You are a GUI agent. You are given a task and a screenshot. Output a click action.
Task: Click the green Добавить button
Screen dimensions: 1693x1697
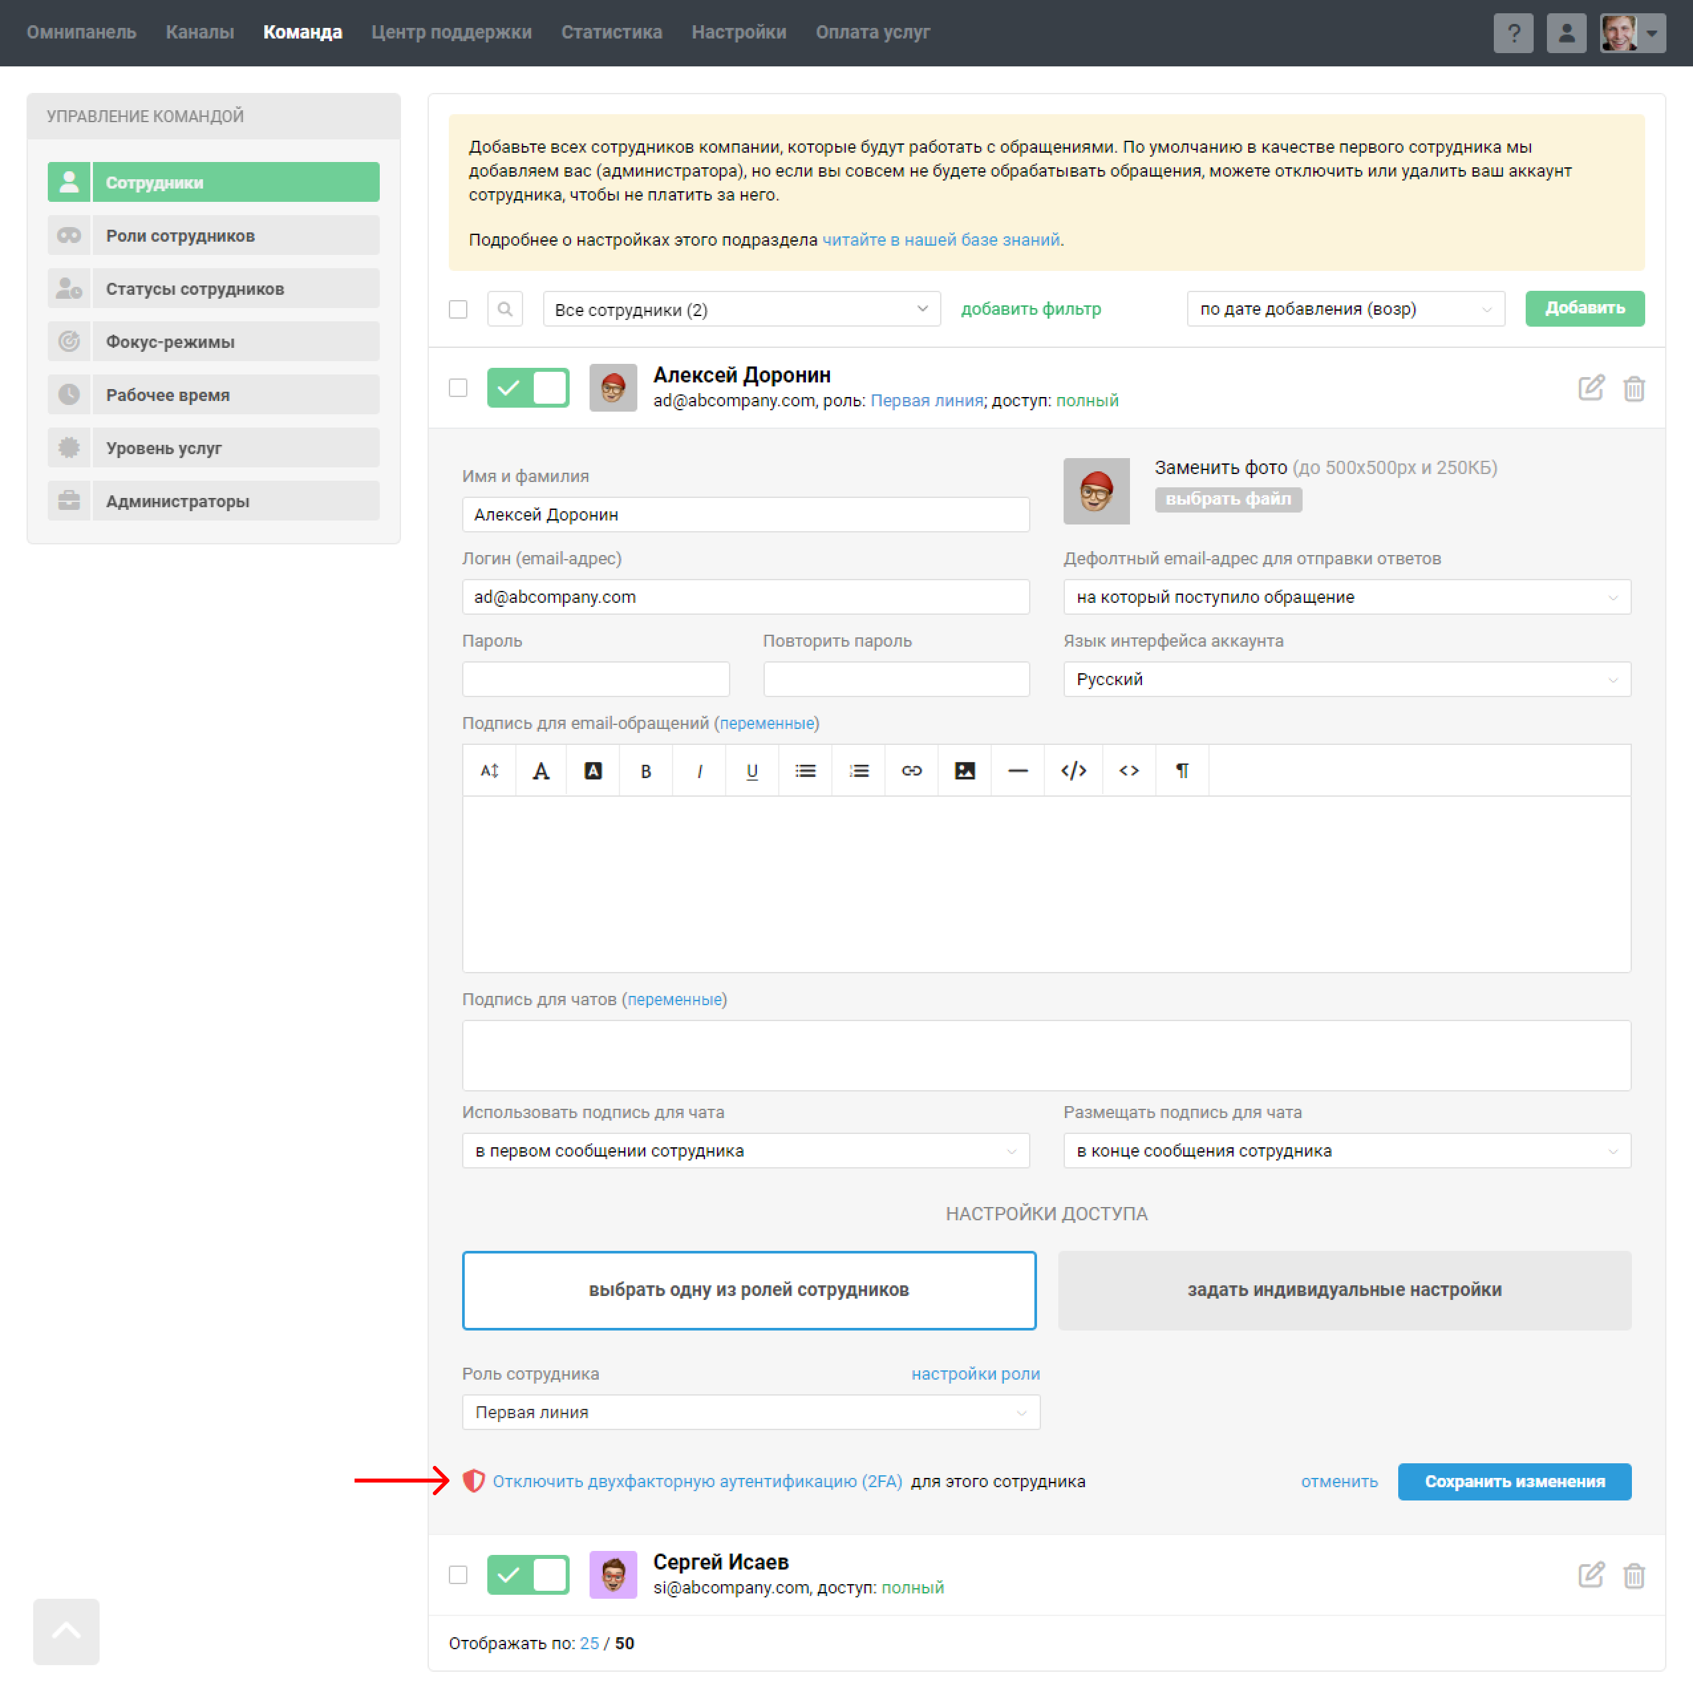(1585, 308)
